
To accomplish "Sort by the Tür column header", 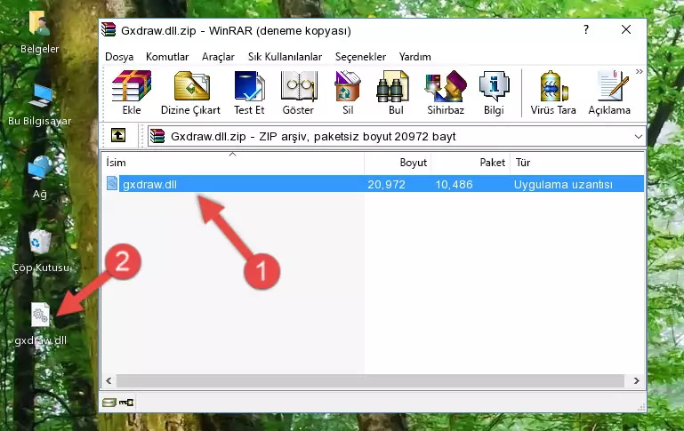I will click(577, 163).
